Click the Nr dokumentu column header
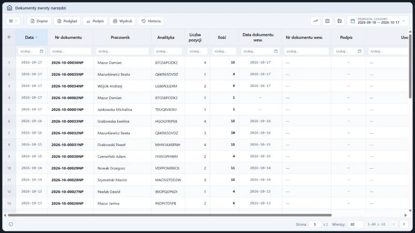The width and height of the screenshot is (415, 233). click(68, 37)
